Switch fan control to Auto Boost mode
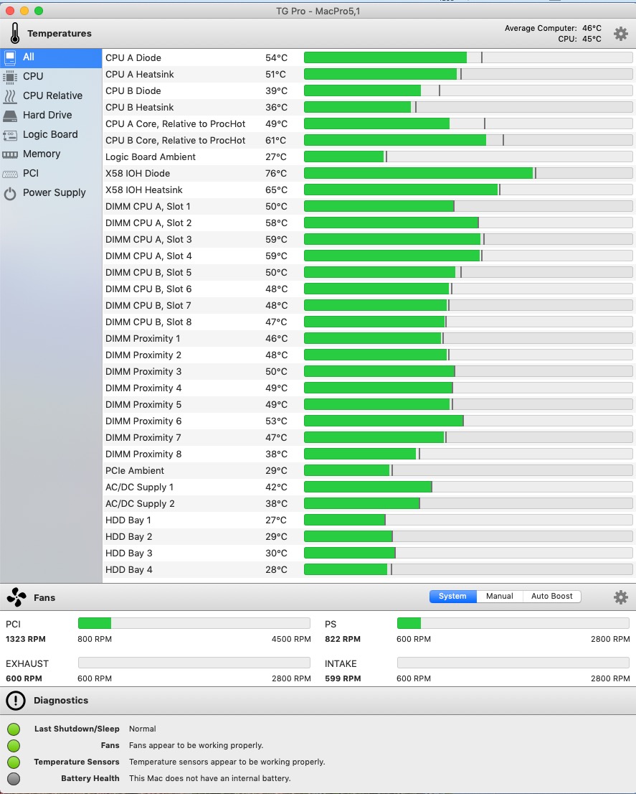Viewport: 636px width, 794px height. [552, 596]
